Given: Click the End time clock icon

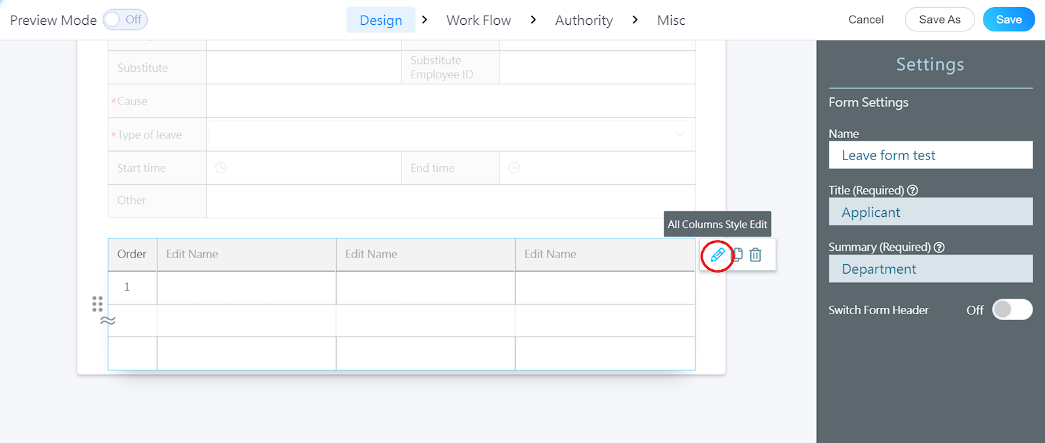Looking at the screenshot, I should 514,168.
